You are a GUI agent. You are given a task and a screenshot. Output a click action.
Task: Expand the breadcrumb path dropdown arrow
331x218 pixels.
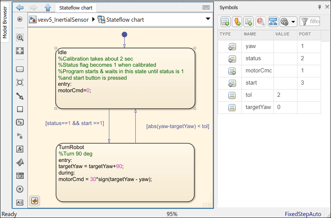coord(208,19)
